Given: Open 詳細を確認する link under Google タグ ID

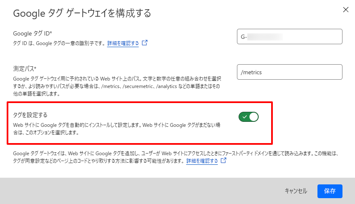Looking at the screenshot, I should point(123,43).
